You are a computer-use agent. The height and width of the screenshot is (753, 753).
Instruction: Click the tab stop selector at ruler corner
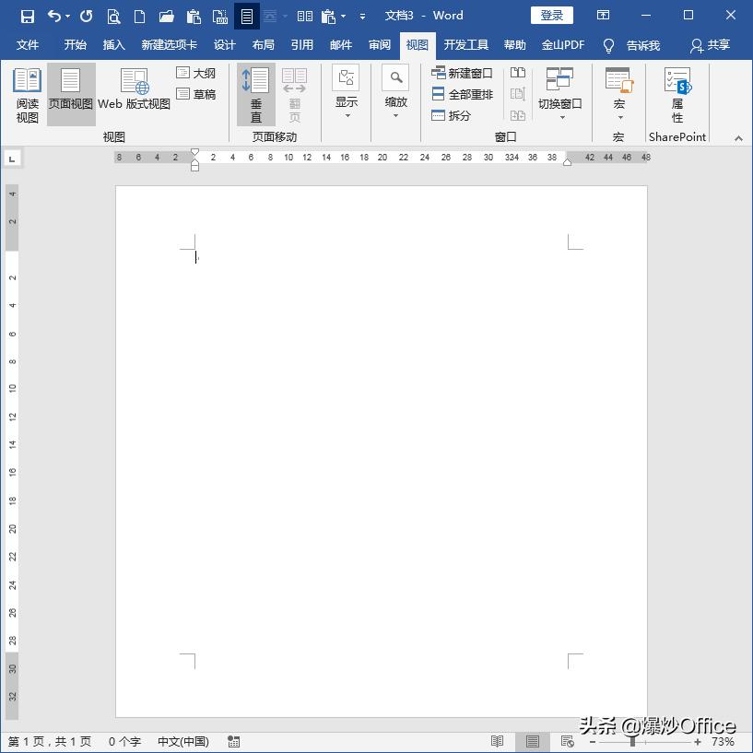(13, 159)
